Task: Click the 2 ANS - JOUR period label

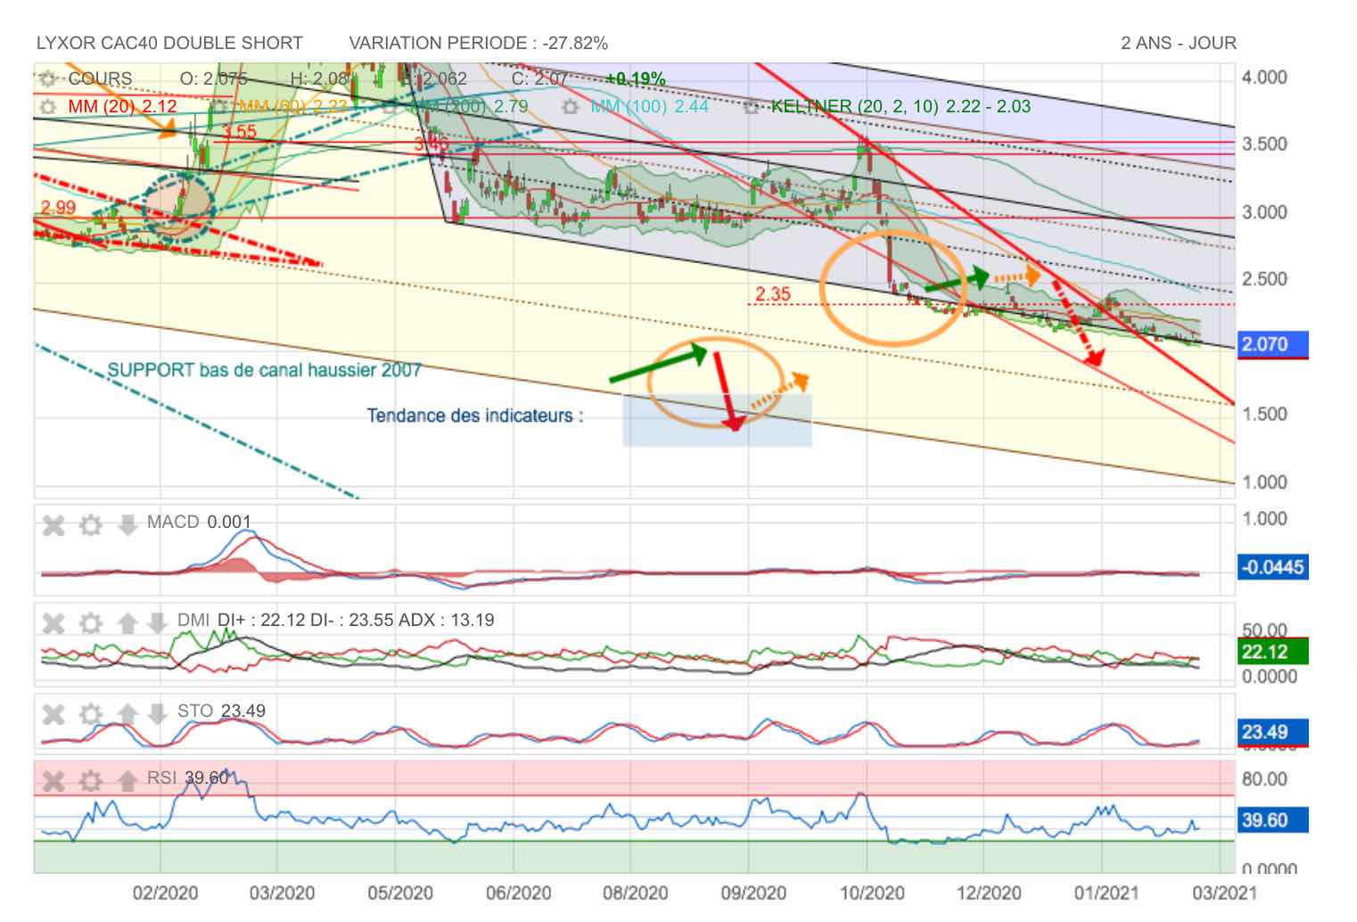Action: point(1179,43)
